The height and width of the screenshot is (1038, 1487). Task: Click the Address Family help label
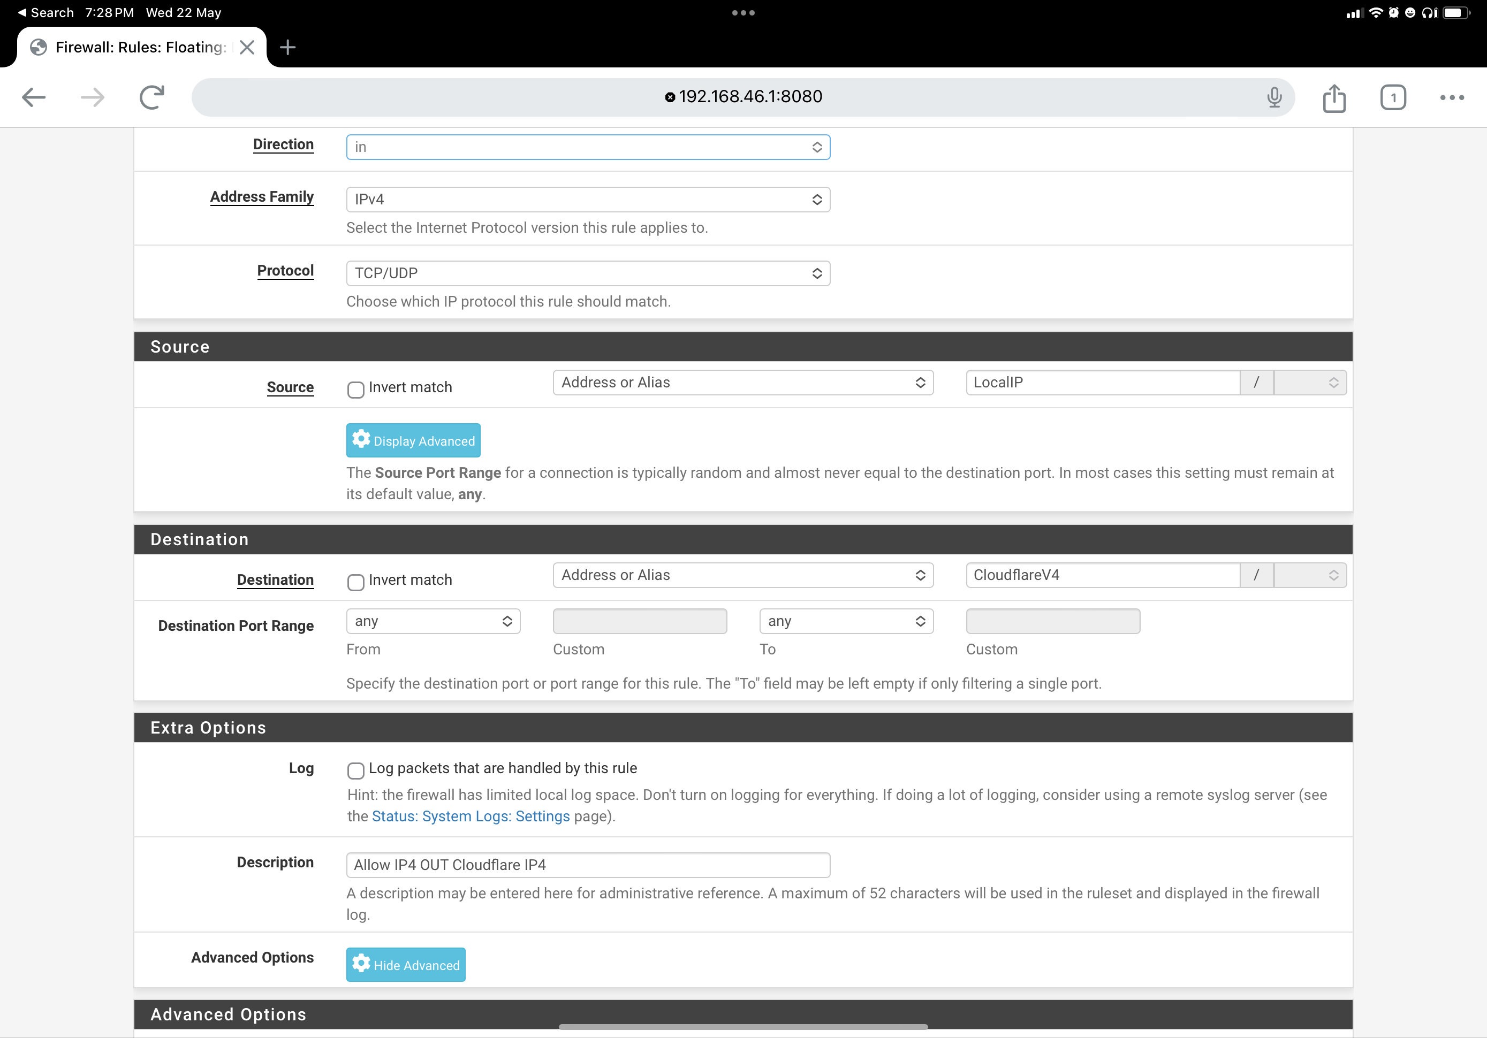(262, 197)
